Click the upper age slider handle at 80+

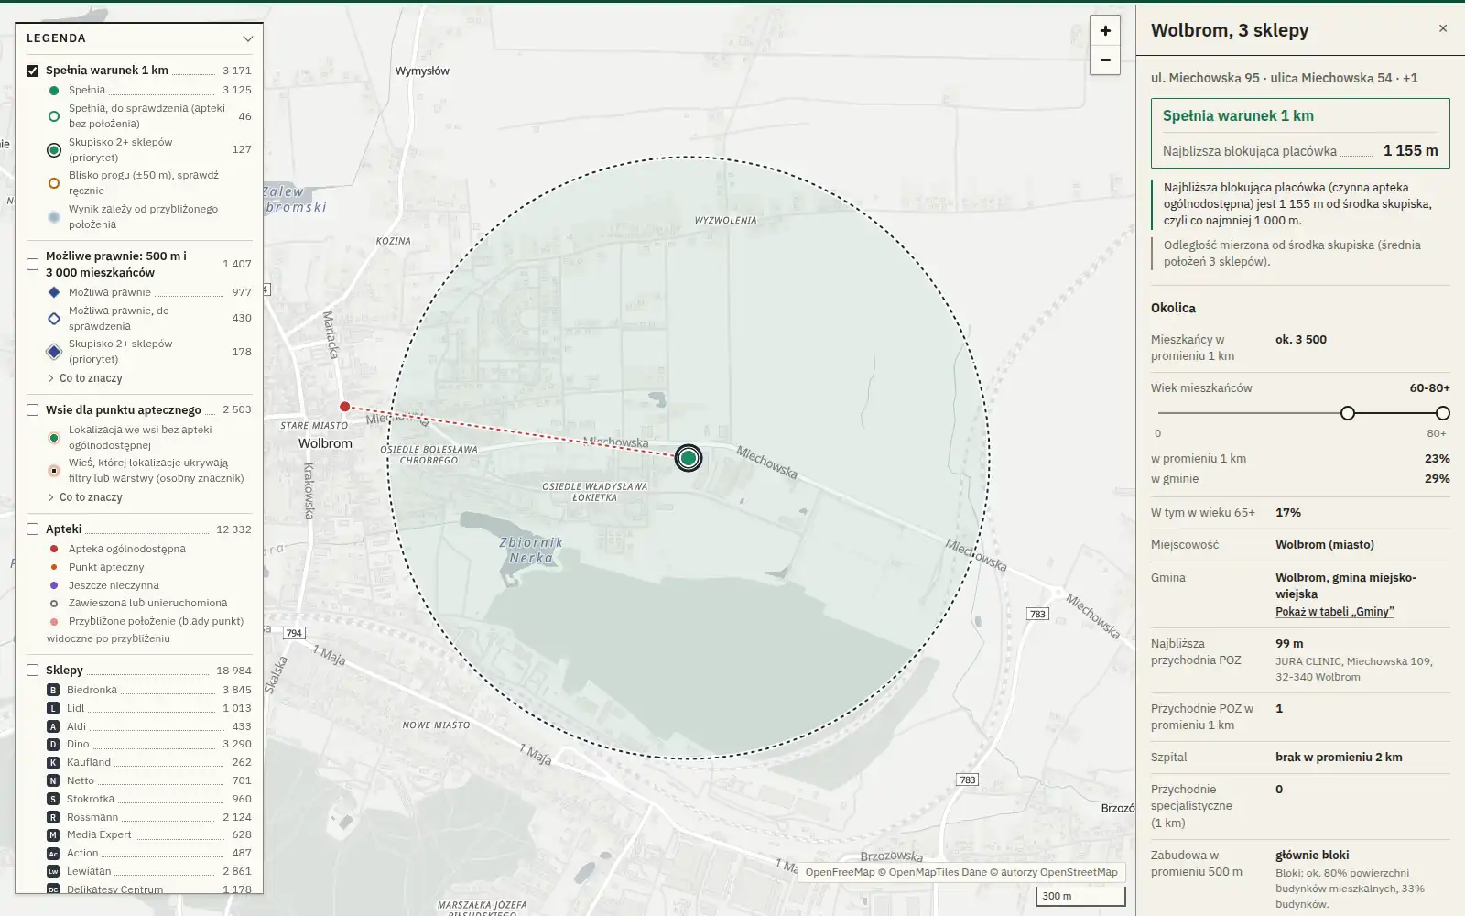coord(1443,413)
